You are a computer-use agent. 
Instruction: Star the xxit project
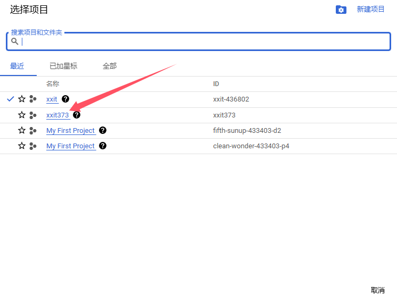(22, 99)
